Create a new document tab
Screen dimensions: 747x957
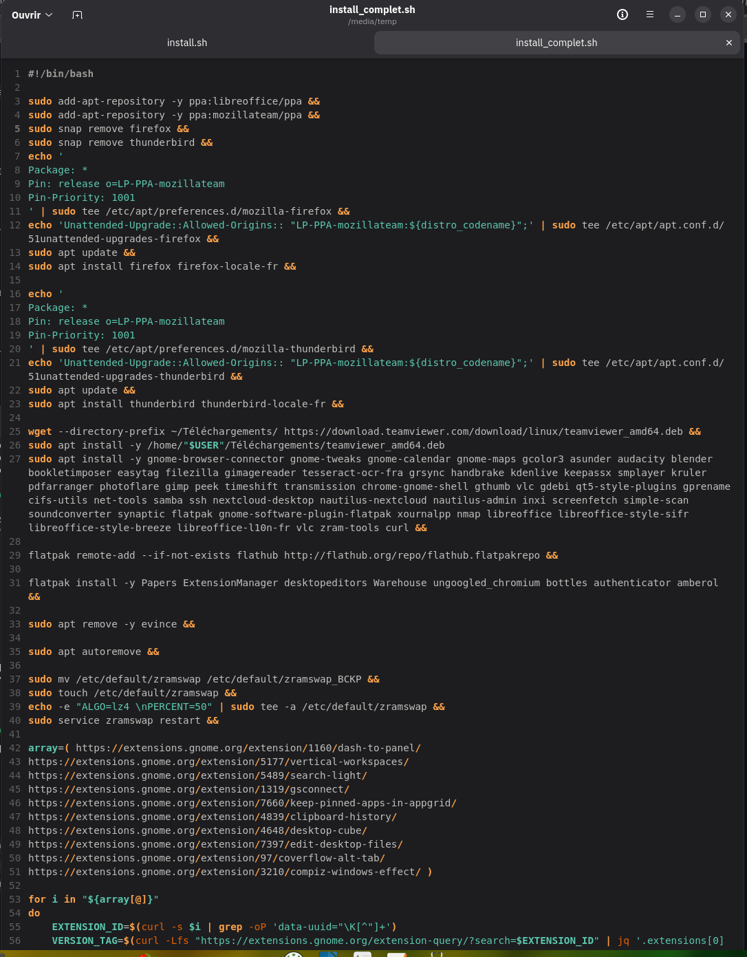[x=77, y=15]
